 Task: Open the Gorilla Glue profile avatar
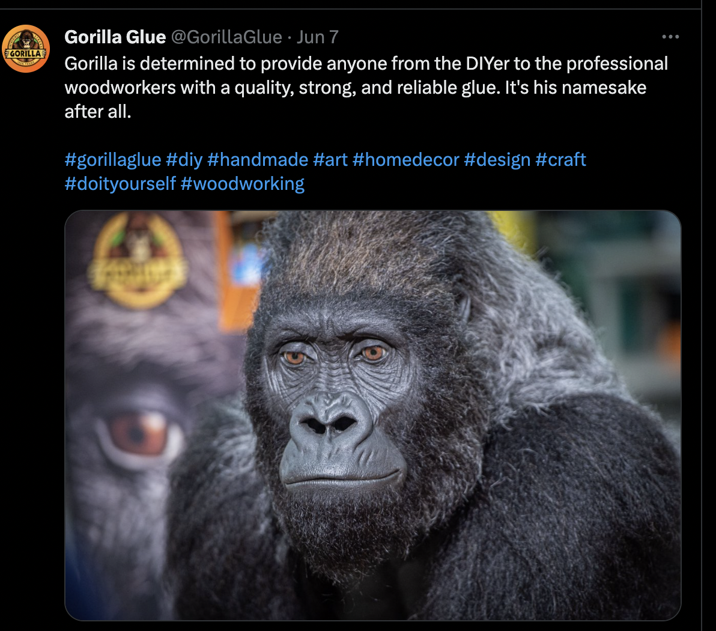pyautogui.click(x=26, y=49)
